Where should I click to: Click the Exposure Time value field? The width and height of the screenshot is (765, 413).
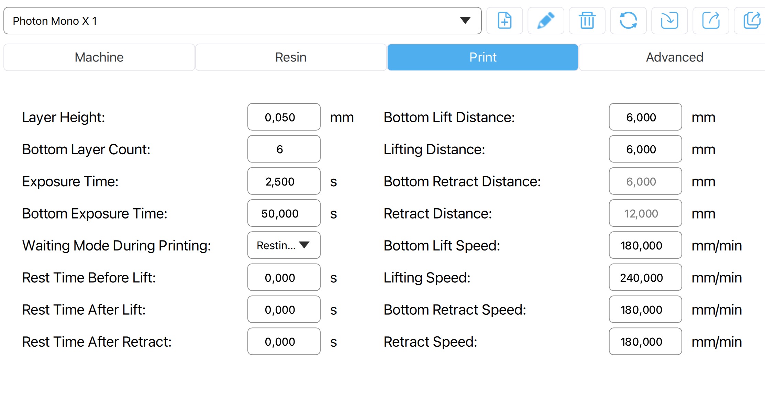[284, 181]
